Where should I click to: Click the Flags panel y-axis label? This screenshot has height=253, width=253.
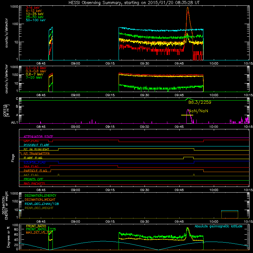pyautogui.click(x=13, y=158)
